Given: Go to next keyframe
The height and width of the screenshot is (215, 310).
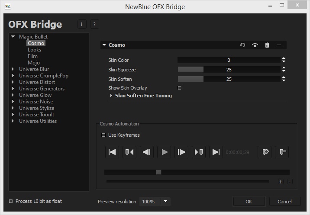Looking at the screenshot, I should pyautogui.click(x=199, y=152).
